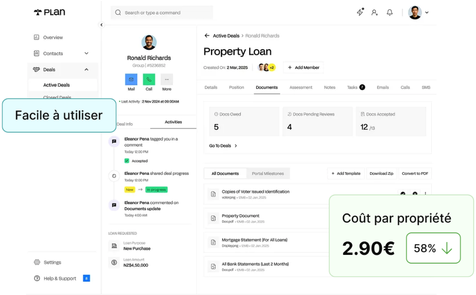Collapse the Deals section in sidebar
The height and width of the screenshot is (295, 476).
tap(86, 69)
